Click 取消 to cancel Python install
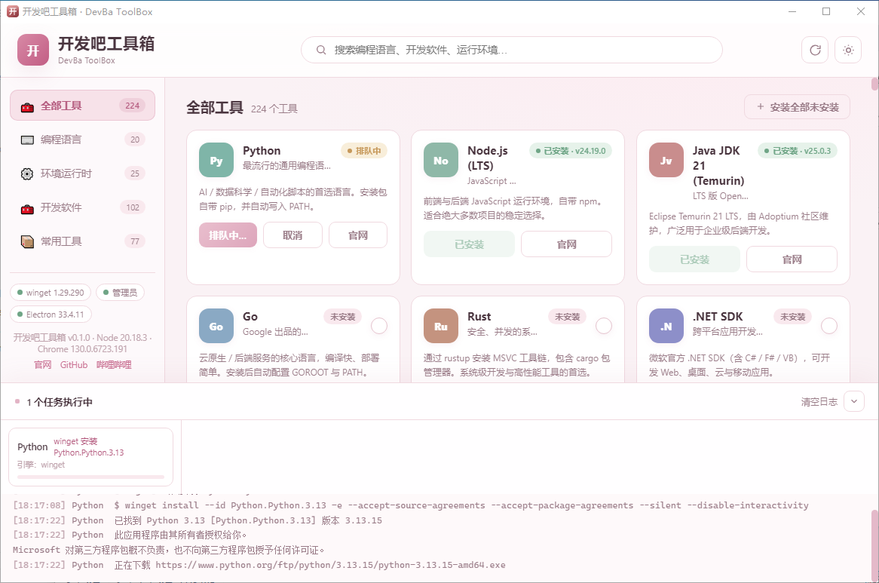 (x=292, y=235)
